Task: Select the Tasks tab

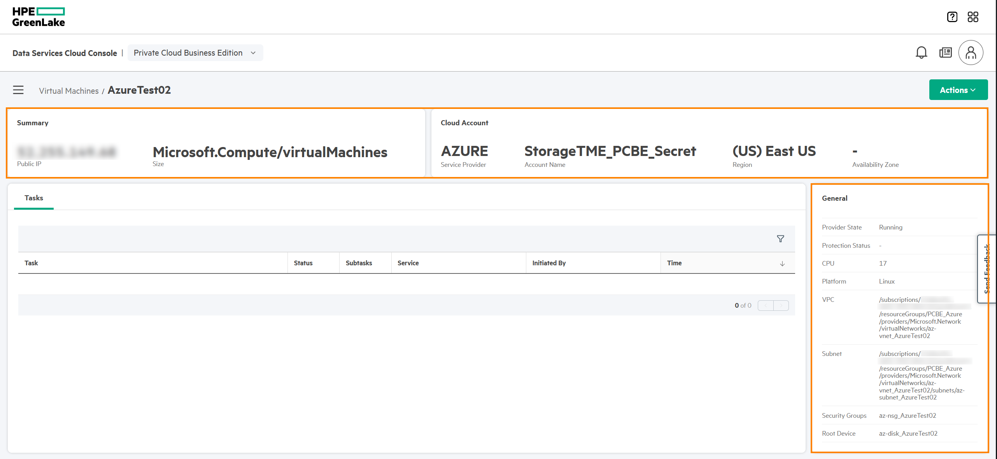Action: coord(34,198)
